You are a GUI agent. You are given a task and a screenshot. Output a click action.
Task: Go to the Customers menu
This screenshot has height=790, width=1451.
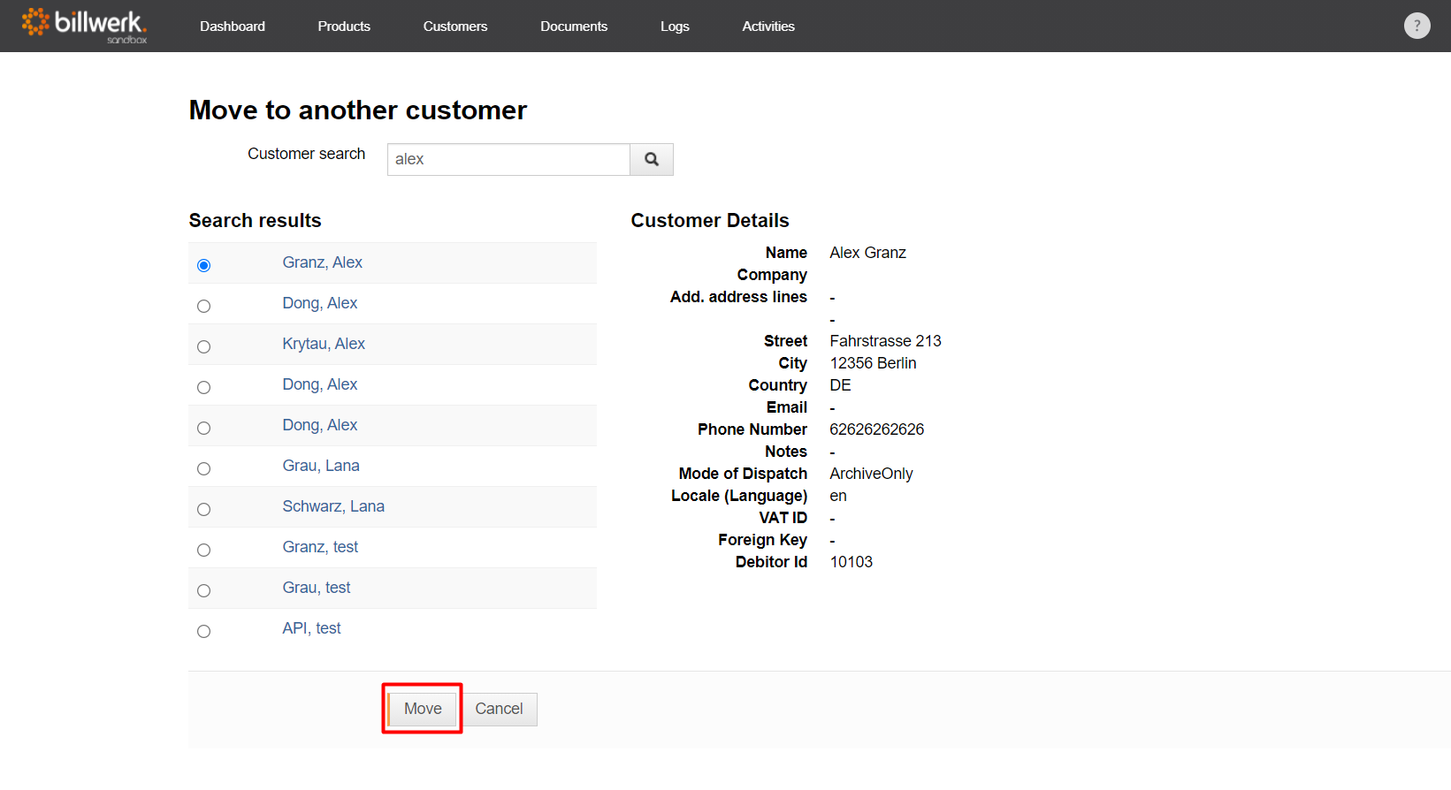point(455,27)
